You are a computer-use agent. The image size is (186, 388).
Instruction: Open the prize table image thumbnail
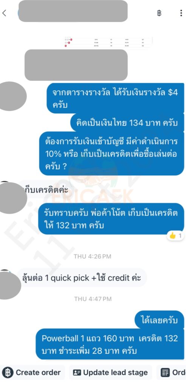coord(108,42)
